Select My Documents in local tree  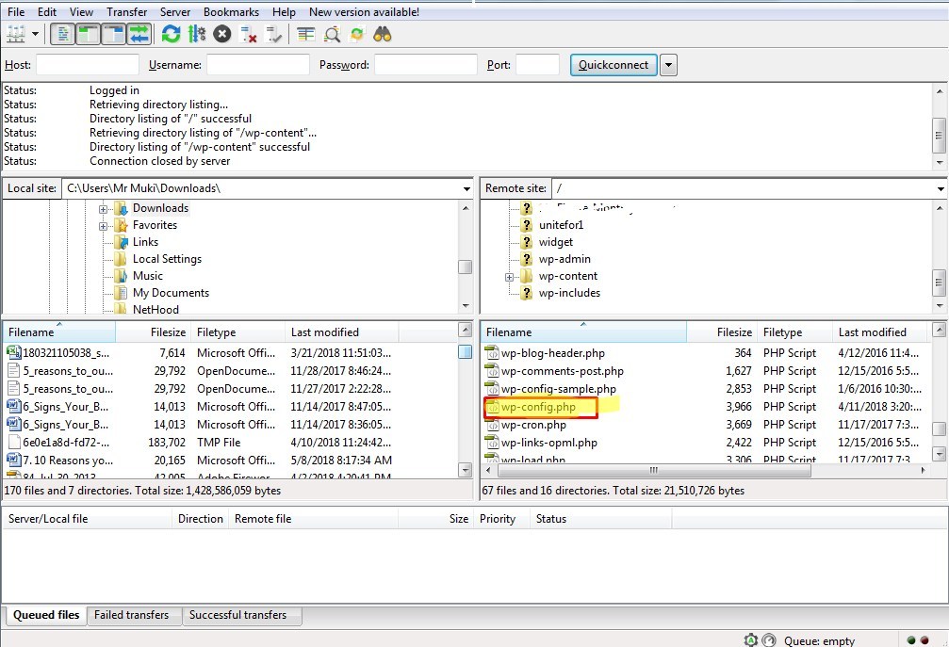pos(171,293)
